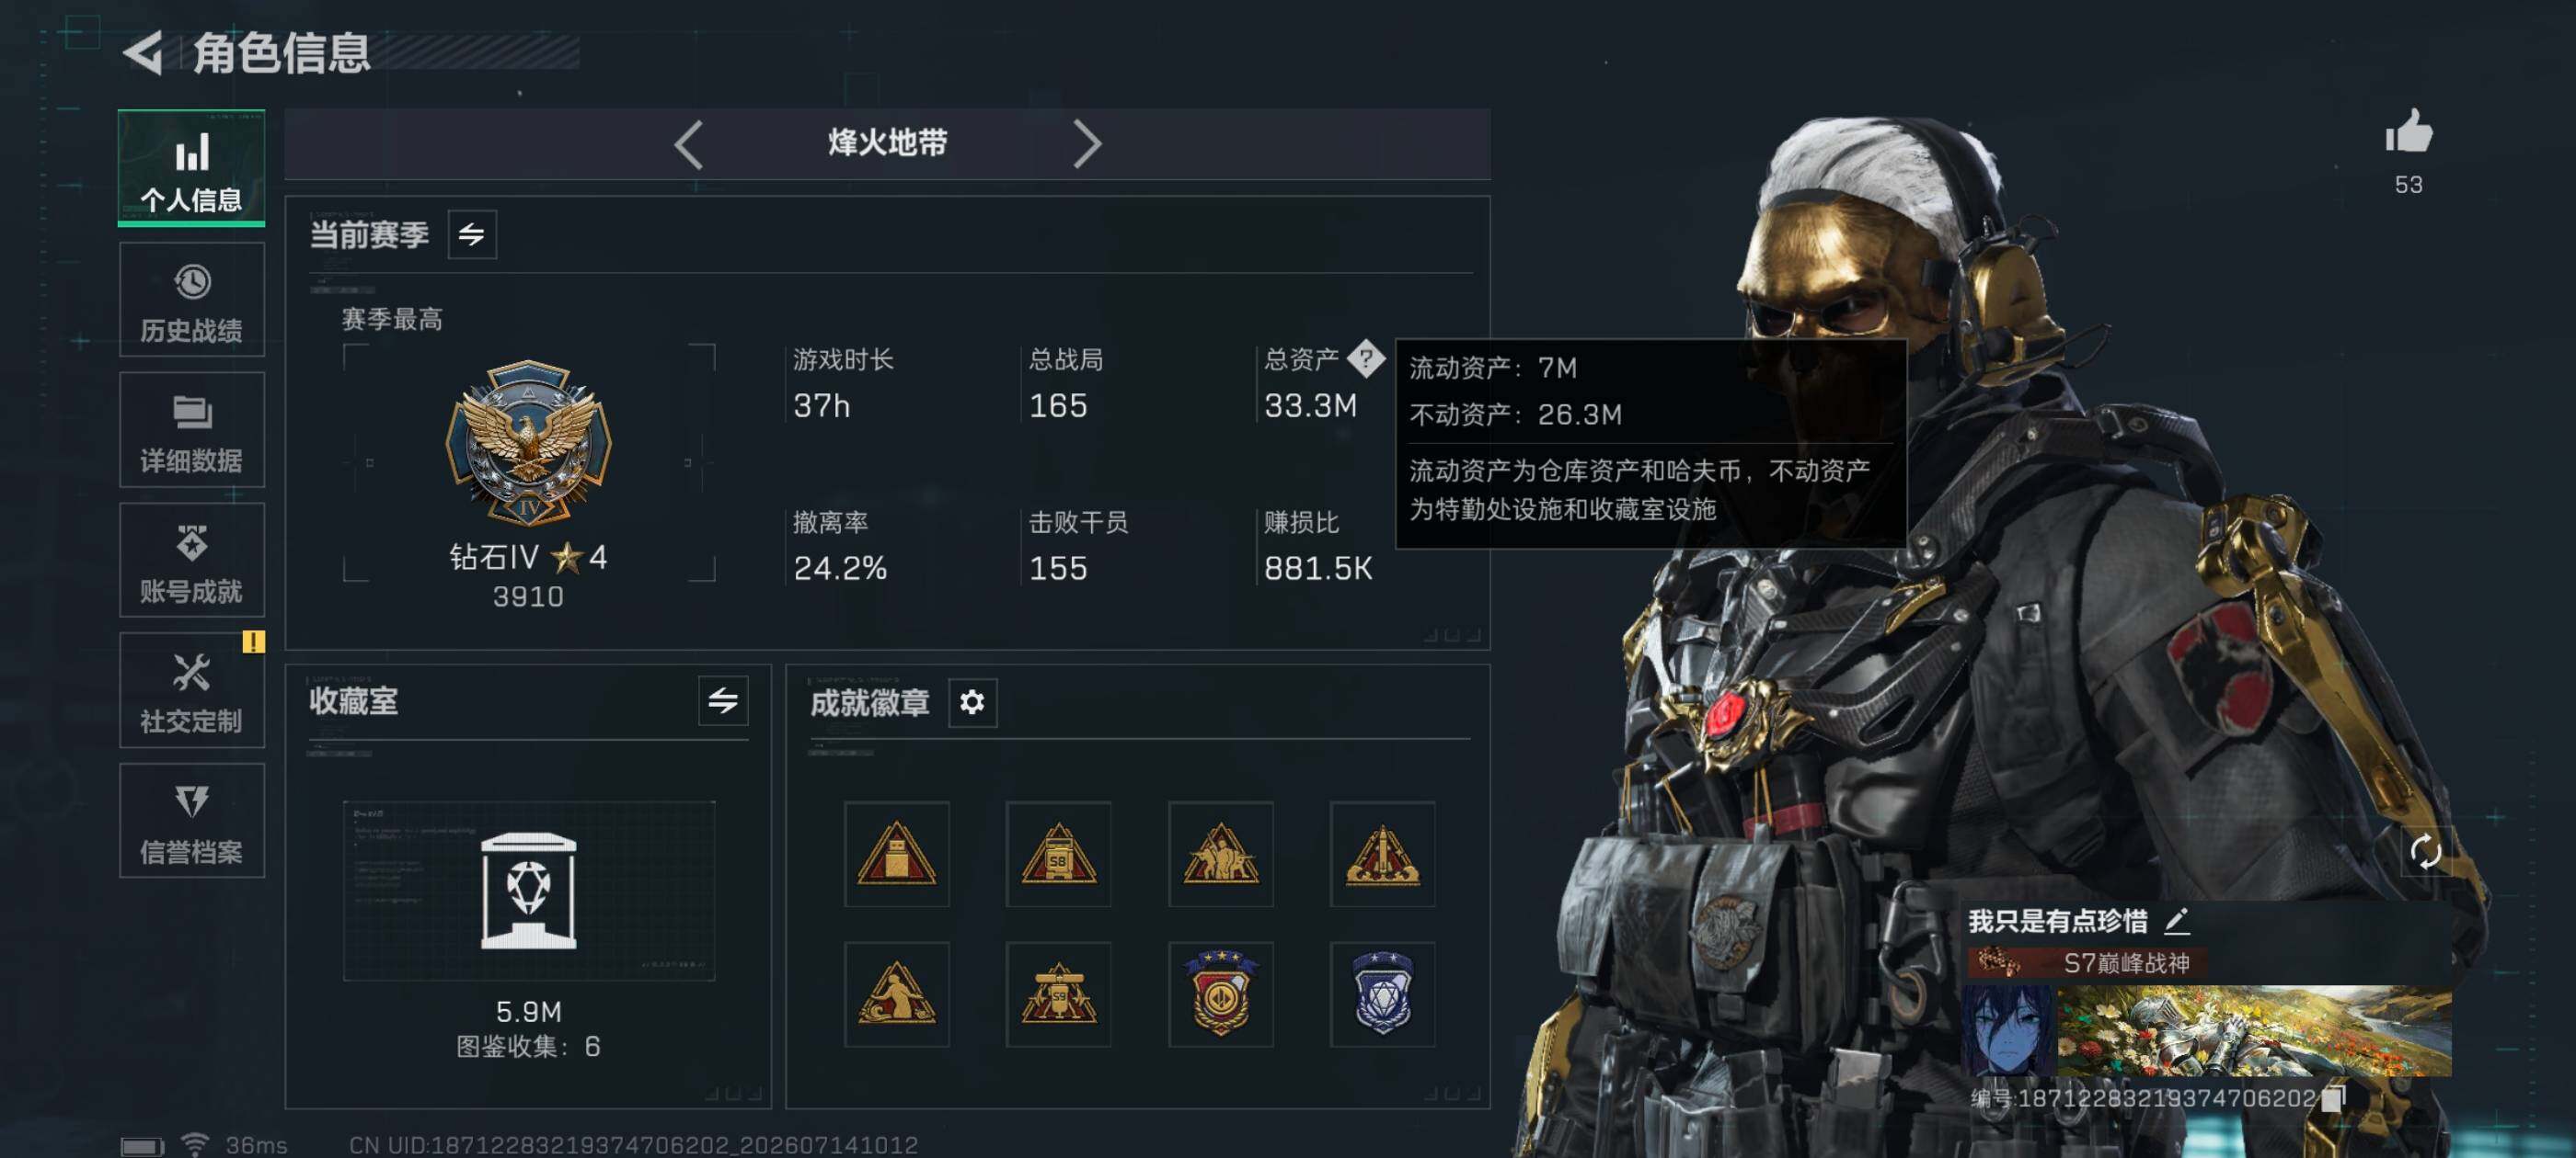This screenshot has width=2576, height=1158.
Task: Open the 账号成就 tab
Action: [x=192, y=560]
